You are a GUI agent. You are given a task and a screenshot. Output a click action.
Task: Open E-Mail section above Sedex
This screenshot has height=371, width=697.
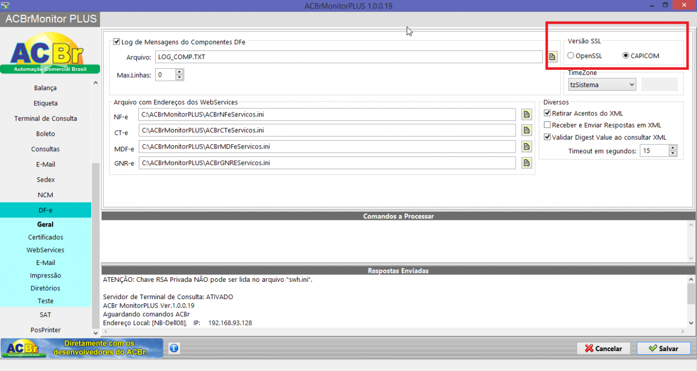tap(45, 164)
